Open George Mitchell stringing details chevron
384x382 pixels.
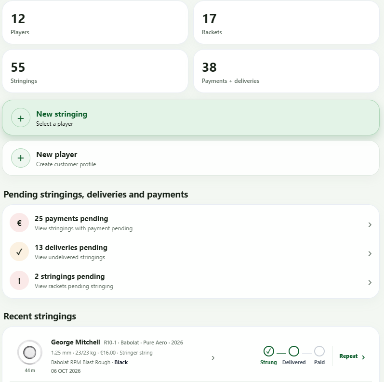[213, 358]
